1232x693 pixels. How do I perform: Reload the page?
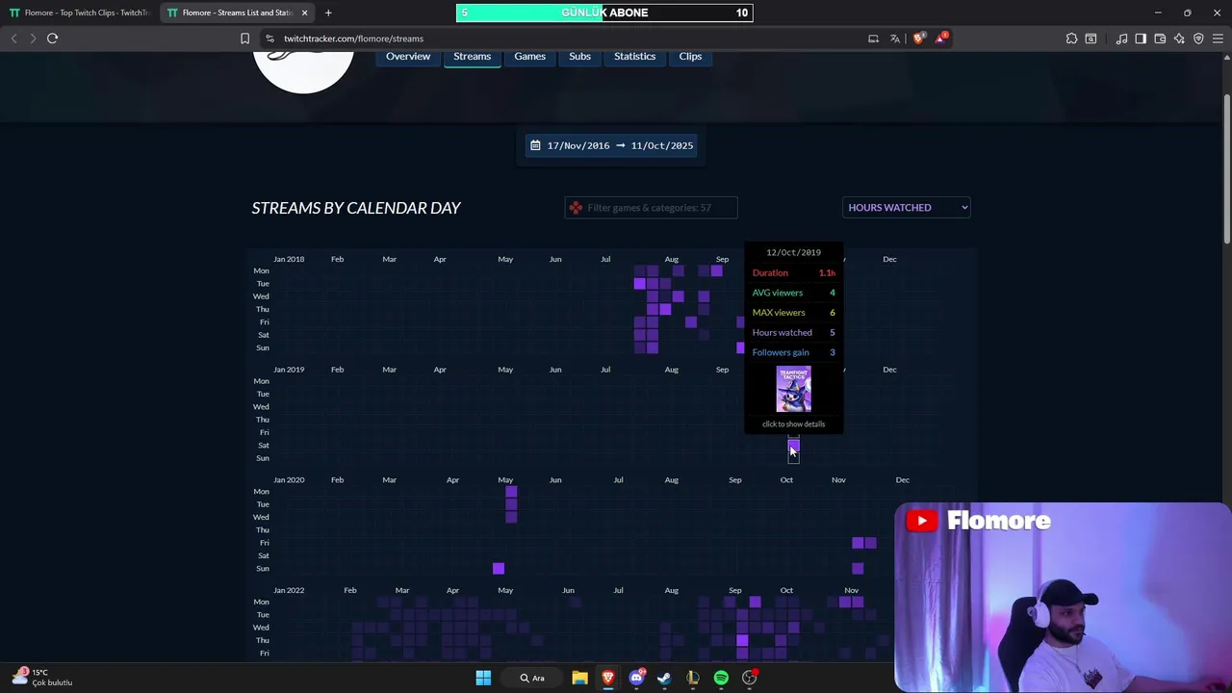pos(52,38)
